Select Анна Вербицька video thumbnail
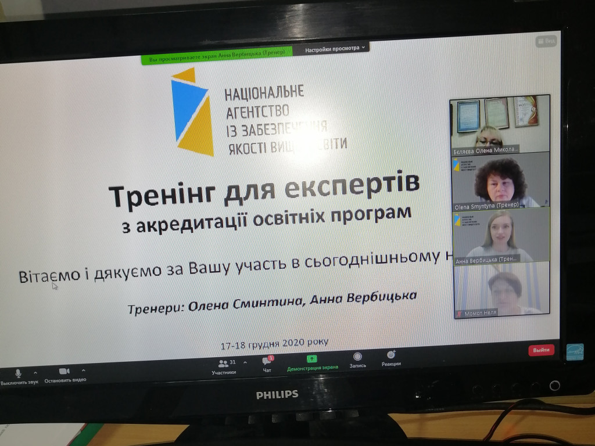 tap(501, 236)
